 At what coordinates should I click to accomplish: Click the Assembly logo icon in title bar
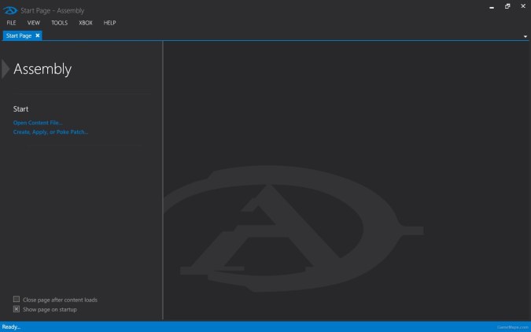(9, 10)
